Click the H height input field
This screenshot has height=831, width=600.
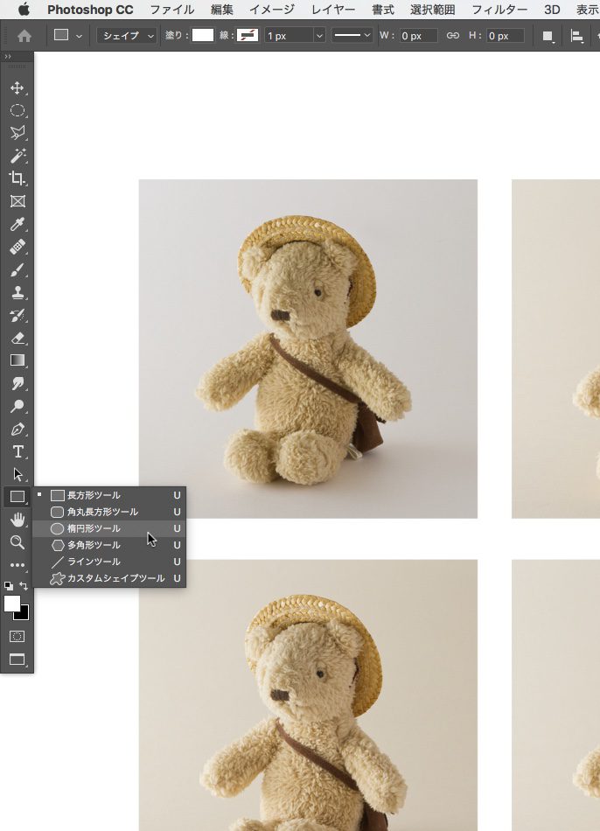pyautogui.click(x=506, y=36)
